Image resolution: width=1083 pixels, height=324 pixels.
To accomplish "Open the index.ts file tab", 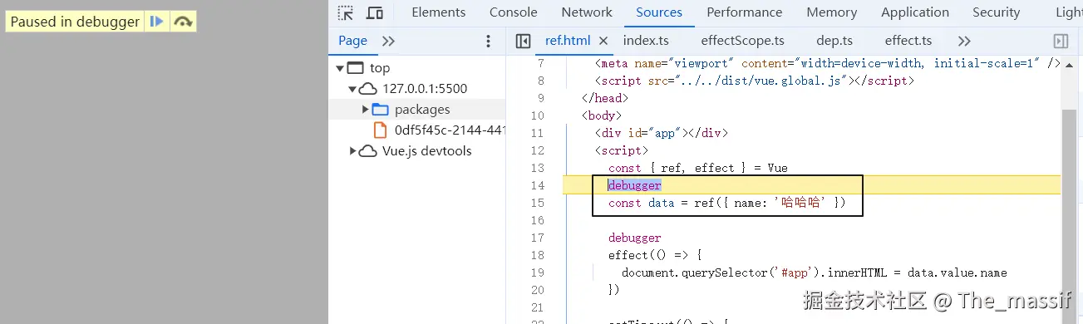I will pyautogui.click(x=646, y=41).
